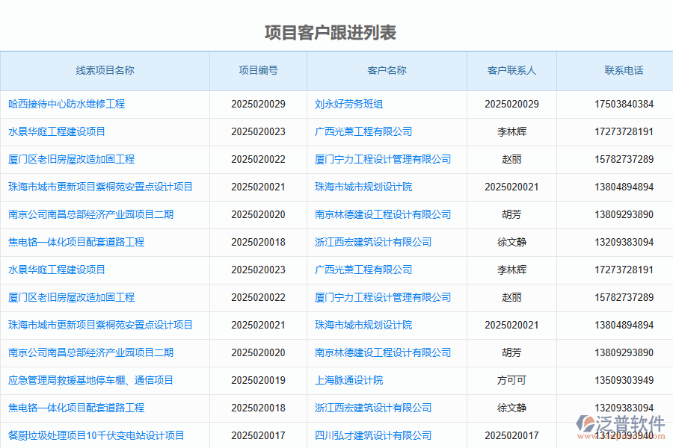This screenshot has width=673, height=448.
Task: Select 2025020020 directly above project number 2025020019
Action: [x=259, y=352]
